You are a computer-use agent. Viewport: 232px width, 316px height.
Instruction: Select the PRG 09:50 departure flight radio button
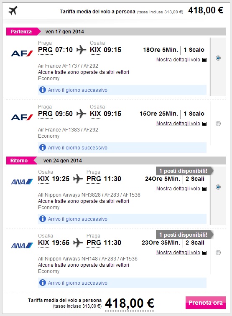coord(218,124)
